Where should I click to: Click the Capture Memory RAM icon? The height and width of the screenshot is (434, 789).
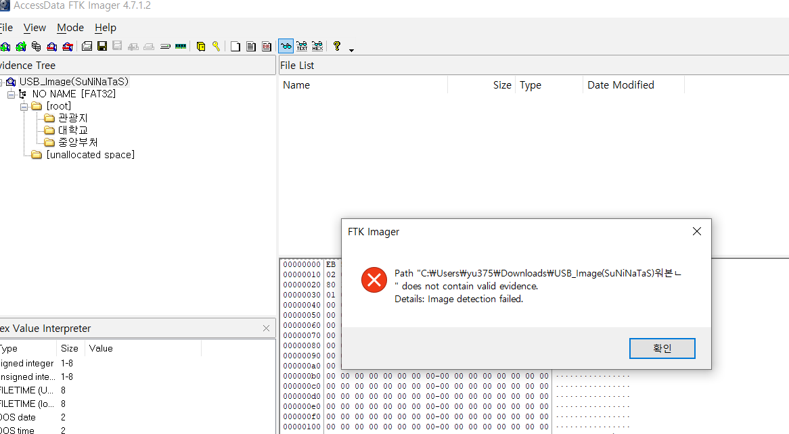coord(181,46)
